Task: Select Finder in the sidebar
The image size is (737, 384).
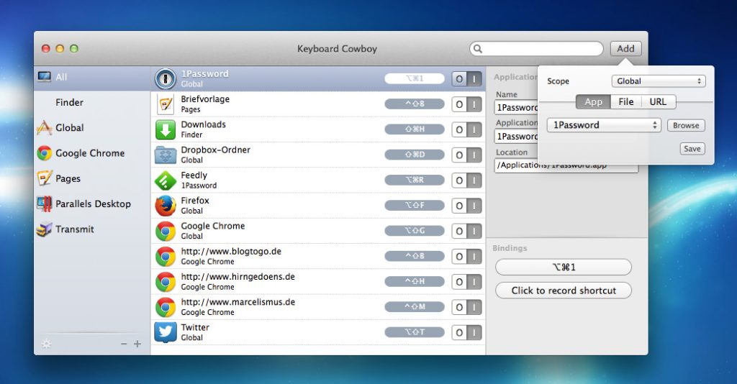Action: tap(92, 102)
